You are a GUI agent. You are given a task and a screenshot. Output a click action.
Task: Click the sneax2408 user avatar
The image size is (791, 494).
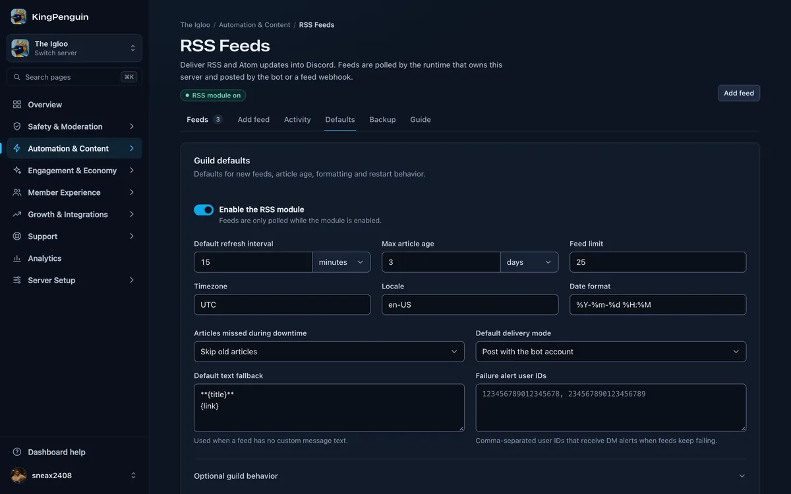point(19,476)
